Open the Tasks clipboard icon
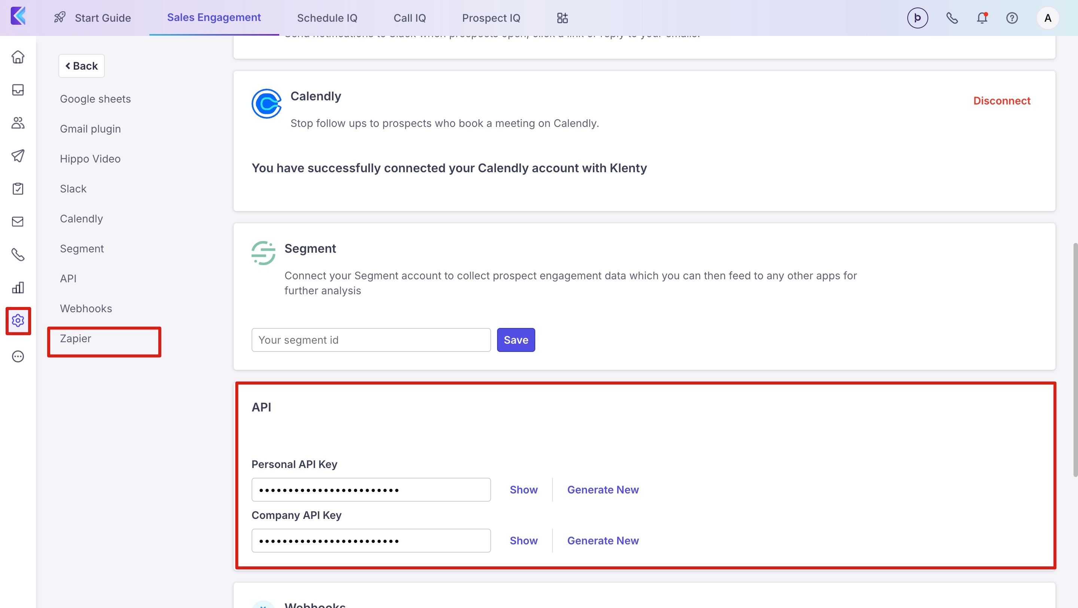Screen dimensions: 1078x608 [x=18, y=189]
